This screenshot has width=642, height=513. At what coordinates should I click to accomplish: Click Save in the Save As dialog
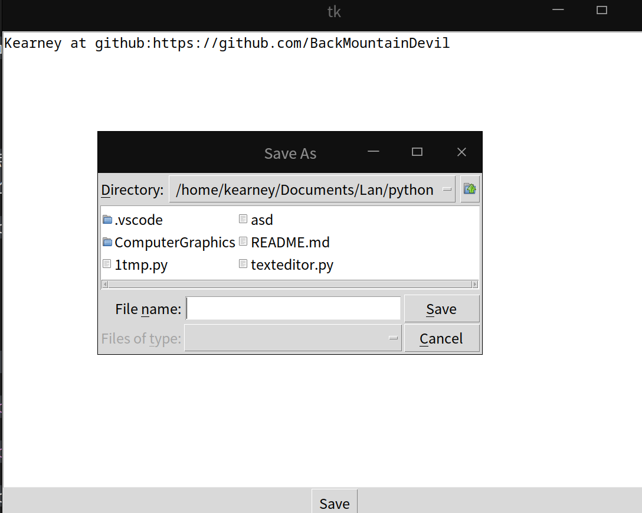coord(442,309)
